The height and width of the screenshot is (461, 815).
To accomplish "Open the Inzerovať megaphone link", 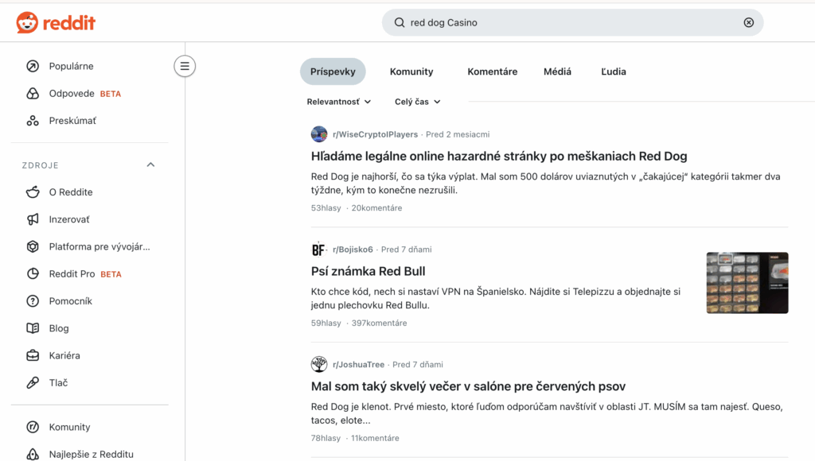I will 69,219.
